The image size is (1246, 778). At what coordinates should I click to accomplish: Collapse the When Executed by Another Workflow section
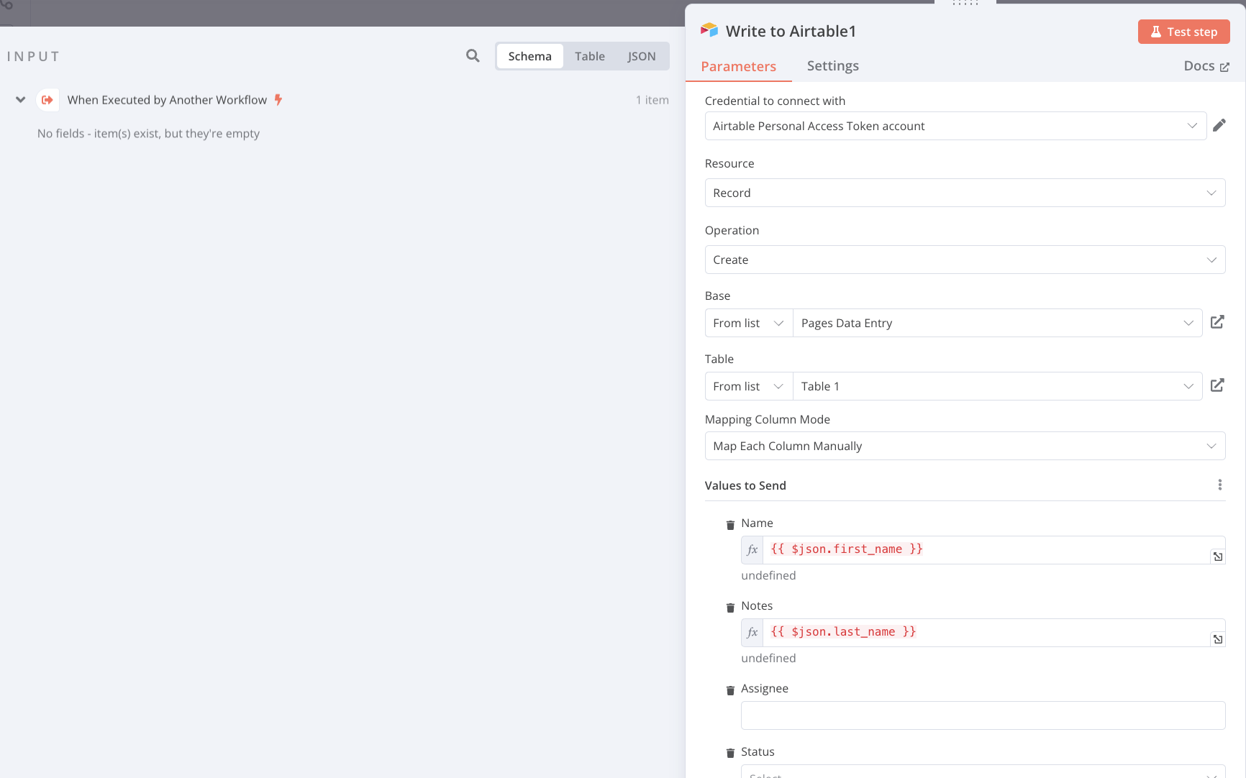(21, 100)
